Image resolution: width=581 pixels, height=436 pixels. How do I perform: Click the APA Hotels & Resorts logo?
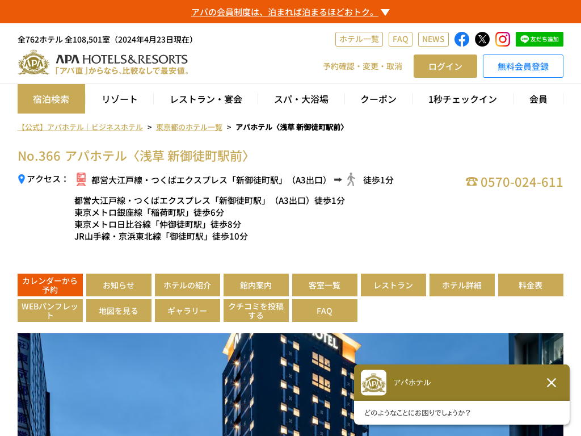(103, 63)
